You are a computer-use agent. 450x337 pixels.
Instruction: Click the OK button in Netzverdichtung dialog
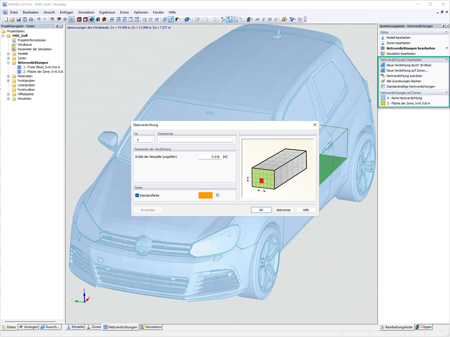(x=261, y=210)
